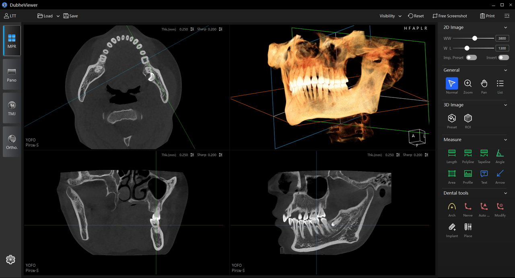Image resolution: width=515 pixels, height=278 pixels.
Task: Select the Normal cursor tool
Action: (452, 83)
